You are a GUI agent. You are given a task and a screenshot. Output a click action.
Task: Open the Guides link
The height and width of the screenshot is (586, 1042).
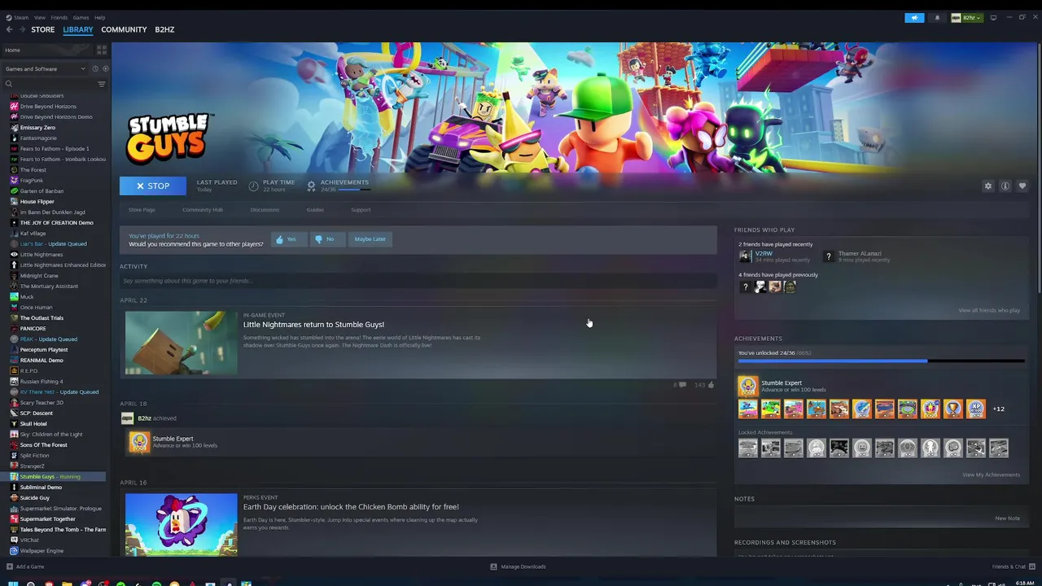[x=315, y=209]
